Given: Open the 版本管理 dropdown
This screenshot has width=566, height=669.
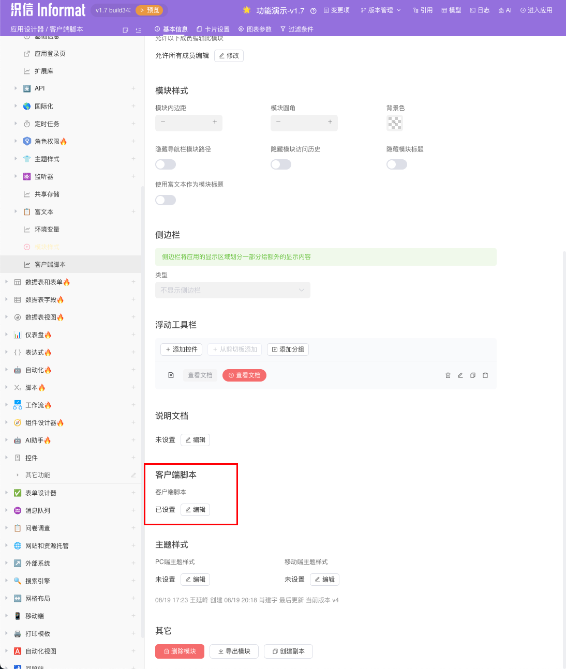Looking at the screenshot, I should click(x=381, y=10).
